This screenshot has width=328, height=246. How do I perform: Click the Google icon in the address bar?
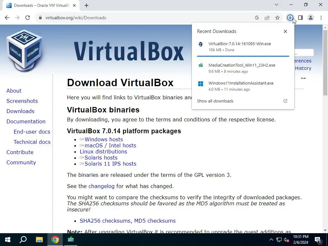(x=257, y=18)
